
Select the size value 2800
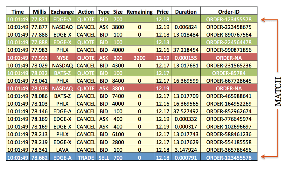[x=118, y=142]
